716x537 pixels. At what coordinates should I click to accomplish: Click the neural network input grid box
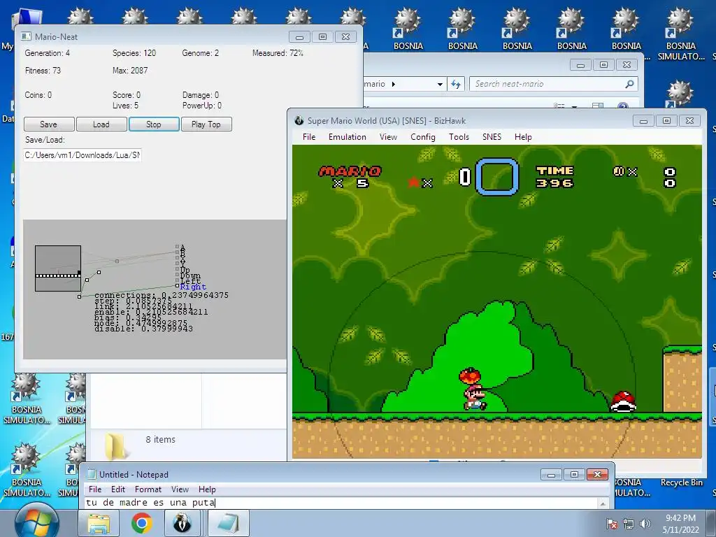click(x=58, y=268)
